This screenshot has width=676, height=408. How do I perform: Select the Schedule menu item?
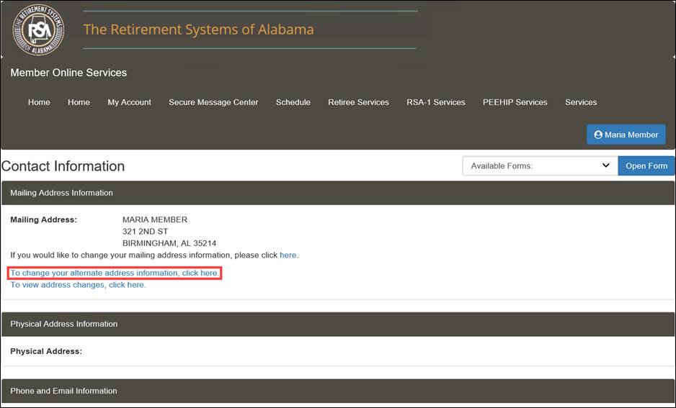(293, 102)
